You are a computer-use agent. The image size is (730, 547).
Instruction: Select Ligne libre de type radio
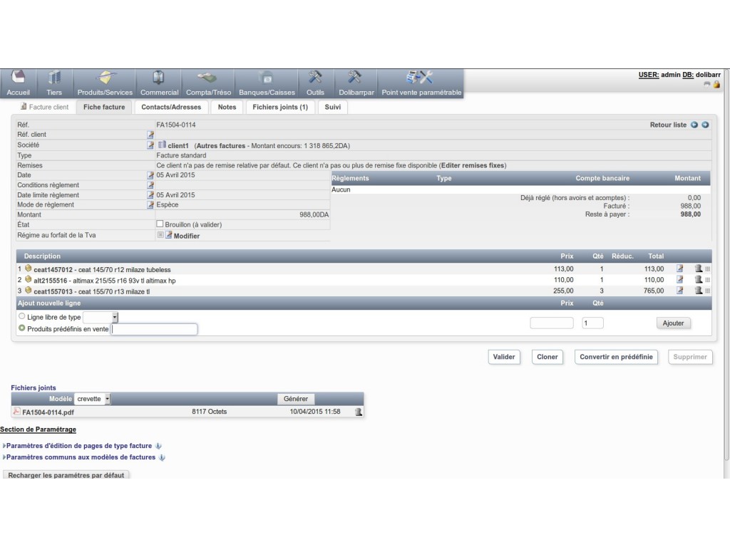pos(21,316)
